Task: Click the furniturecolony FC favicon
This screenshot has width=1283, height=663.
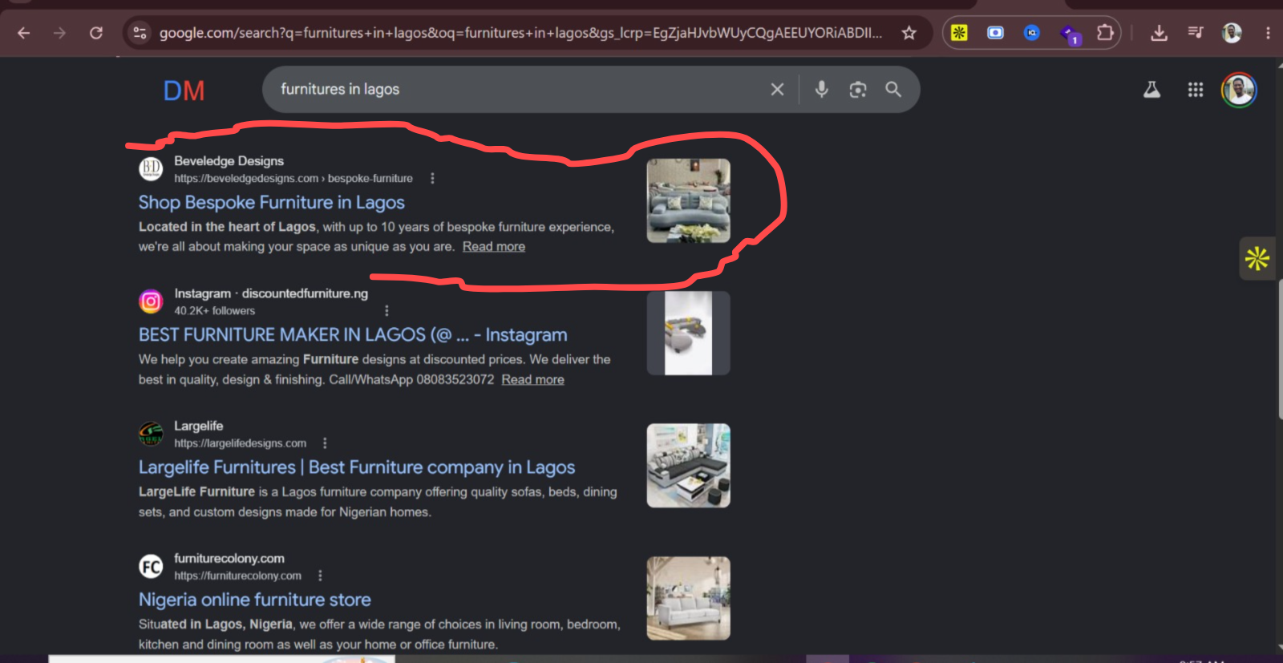Action: pyautogui.click(x=151, y=567)
